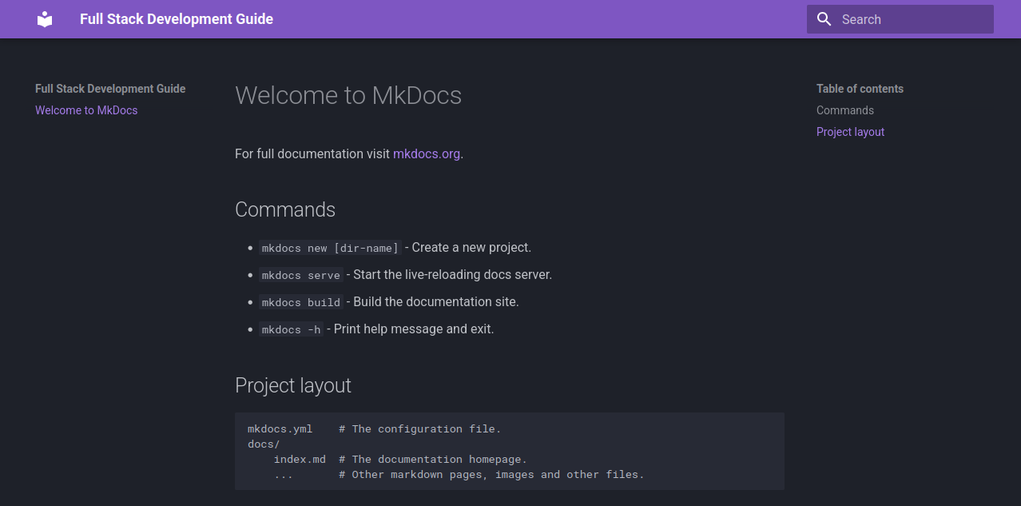Open the mkdocs.org link
This screenshot has width=1021, height=506.
(x=427, y=153)
